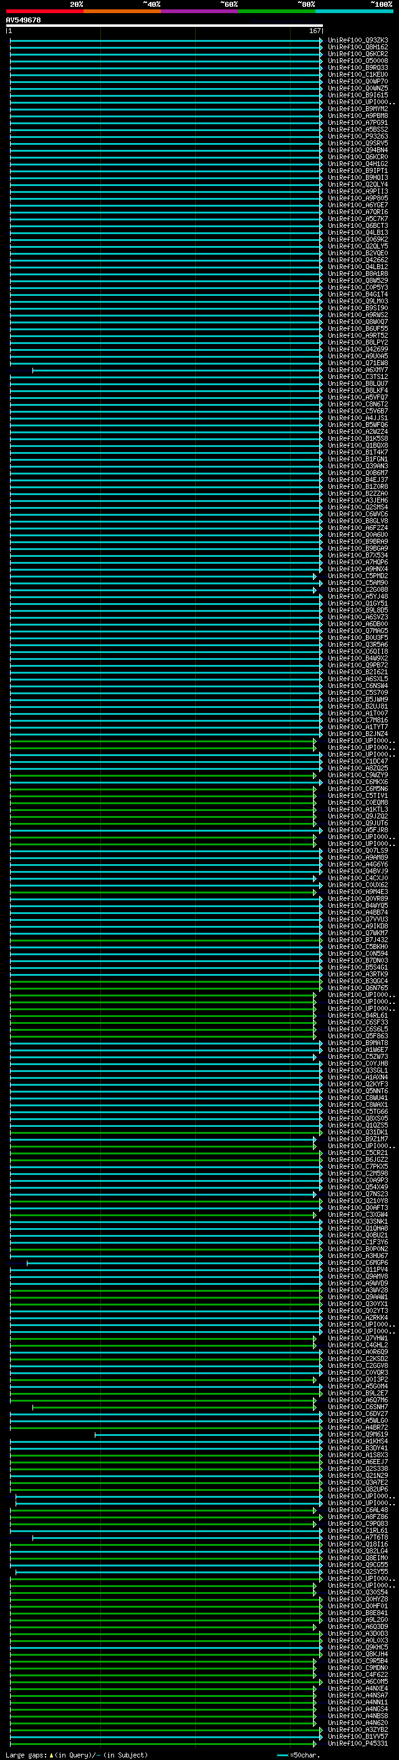
Task: Click the purple ~60% identity legend segment
Action: tap(200, 11)
